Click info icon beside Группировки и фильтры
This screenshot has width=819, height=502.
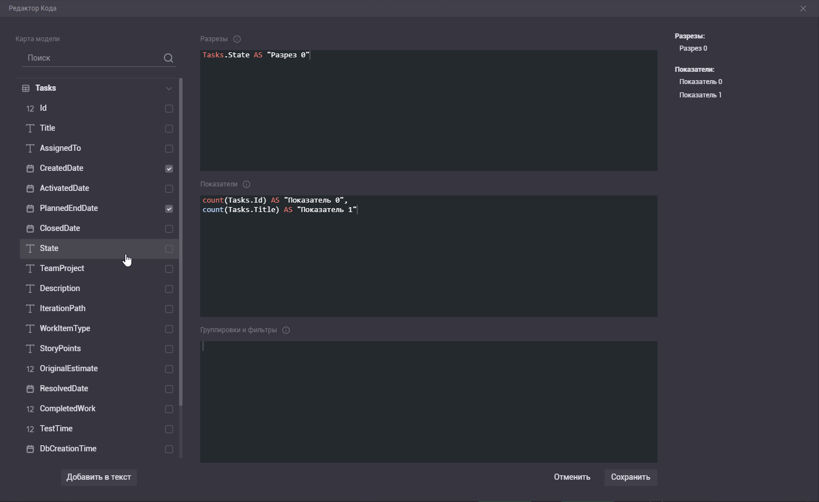pyautogui.click(x=286, y=330)
